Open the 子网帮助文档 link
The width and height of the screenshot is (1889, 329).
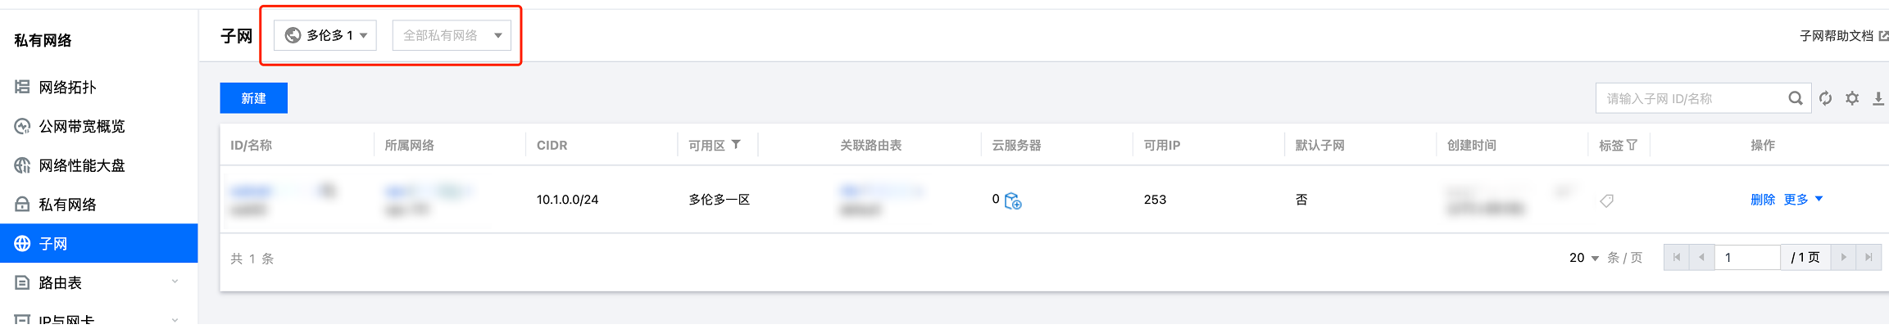(1837, 36)
